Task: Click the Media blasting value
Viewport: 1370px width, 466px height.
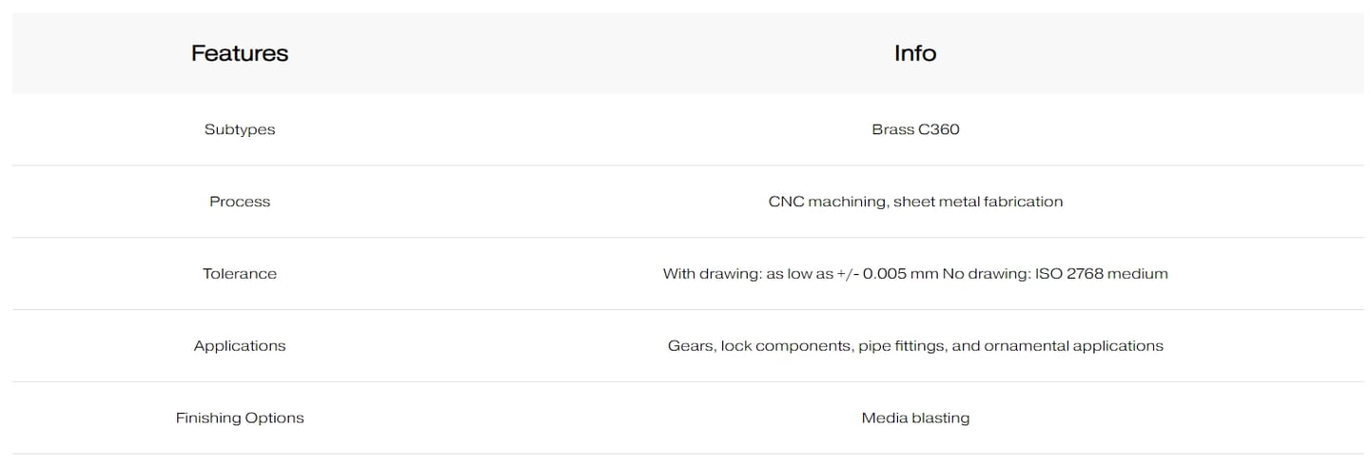Action: point(915,418)
